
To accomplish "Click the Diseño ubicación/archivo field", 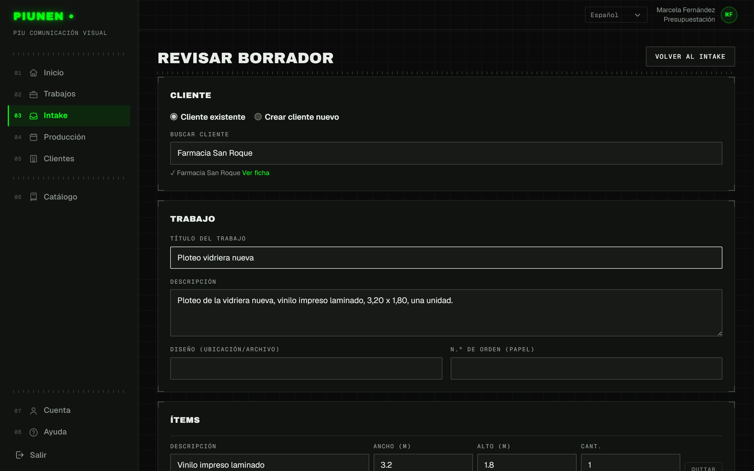I will [306, 368].
